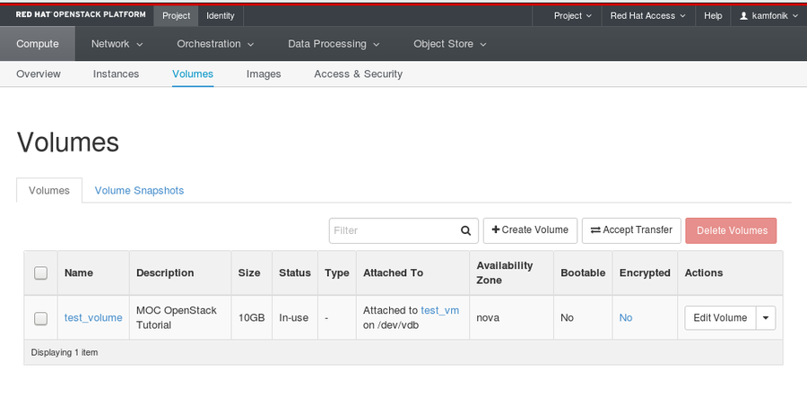Open the Object Store dropdown
This screenshot has height=406, width=807.
[450, 44]
